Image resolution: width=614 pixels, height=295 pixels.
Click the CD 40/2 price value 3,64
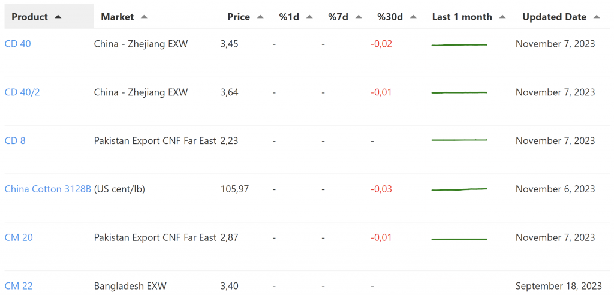[229, 92]
